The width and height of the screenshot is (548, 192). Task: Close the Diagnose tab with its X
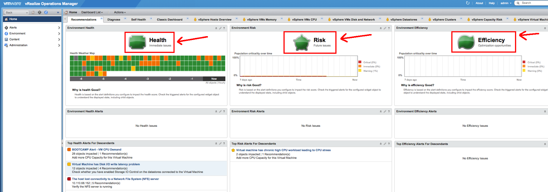click(125, 18)
